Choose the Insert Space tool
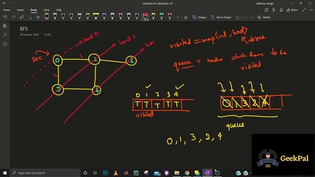The image size is (315, 177). (38, 17)
